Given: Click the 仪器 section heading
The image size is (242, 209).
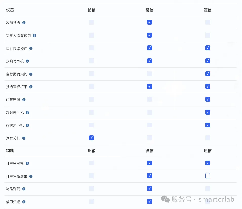Looking at the screenshot, I should 10,10.
